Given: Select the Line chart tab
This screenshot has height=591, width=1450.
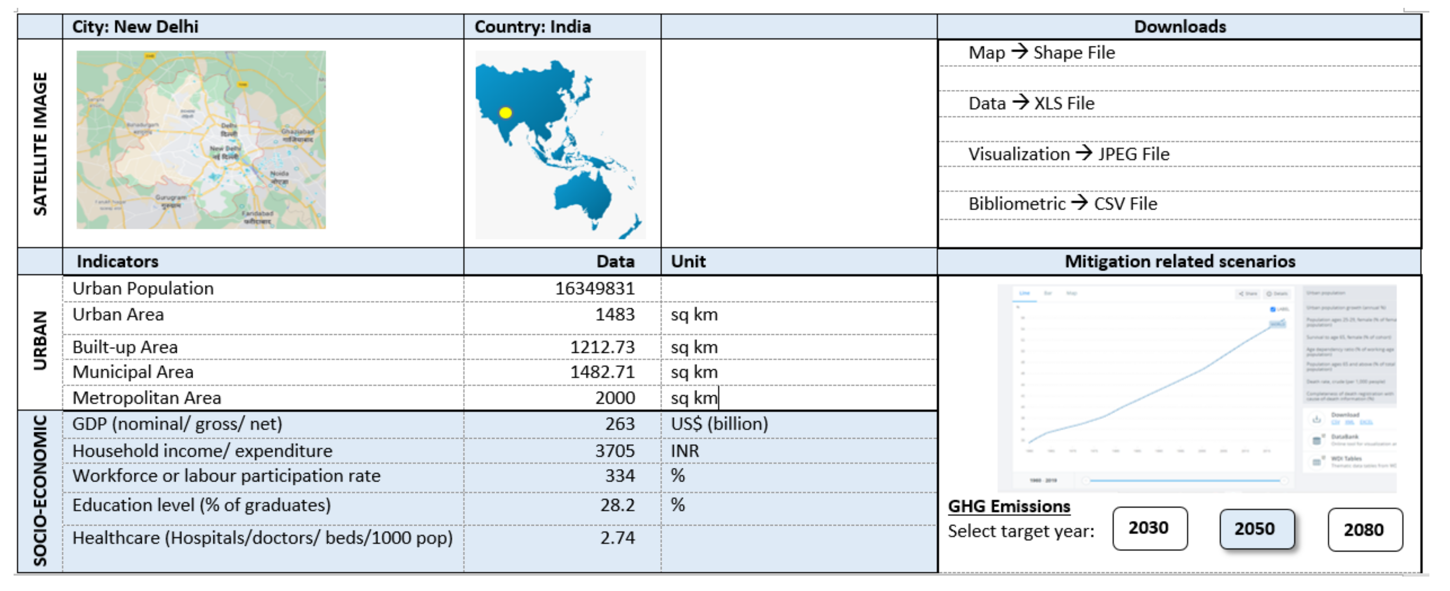Looking at the screenshot, I should 1024,294.
